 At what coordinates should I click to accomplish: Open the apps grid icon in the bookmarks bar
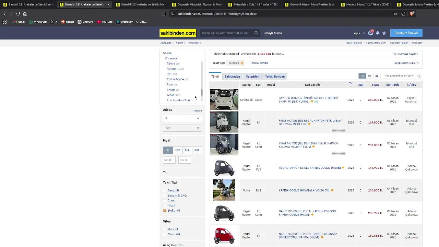pyautogui.click(x=4, y=22)
